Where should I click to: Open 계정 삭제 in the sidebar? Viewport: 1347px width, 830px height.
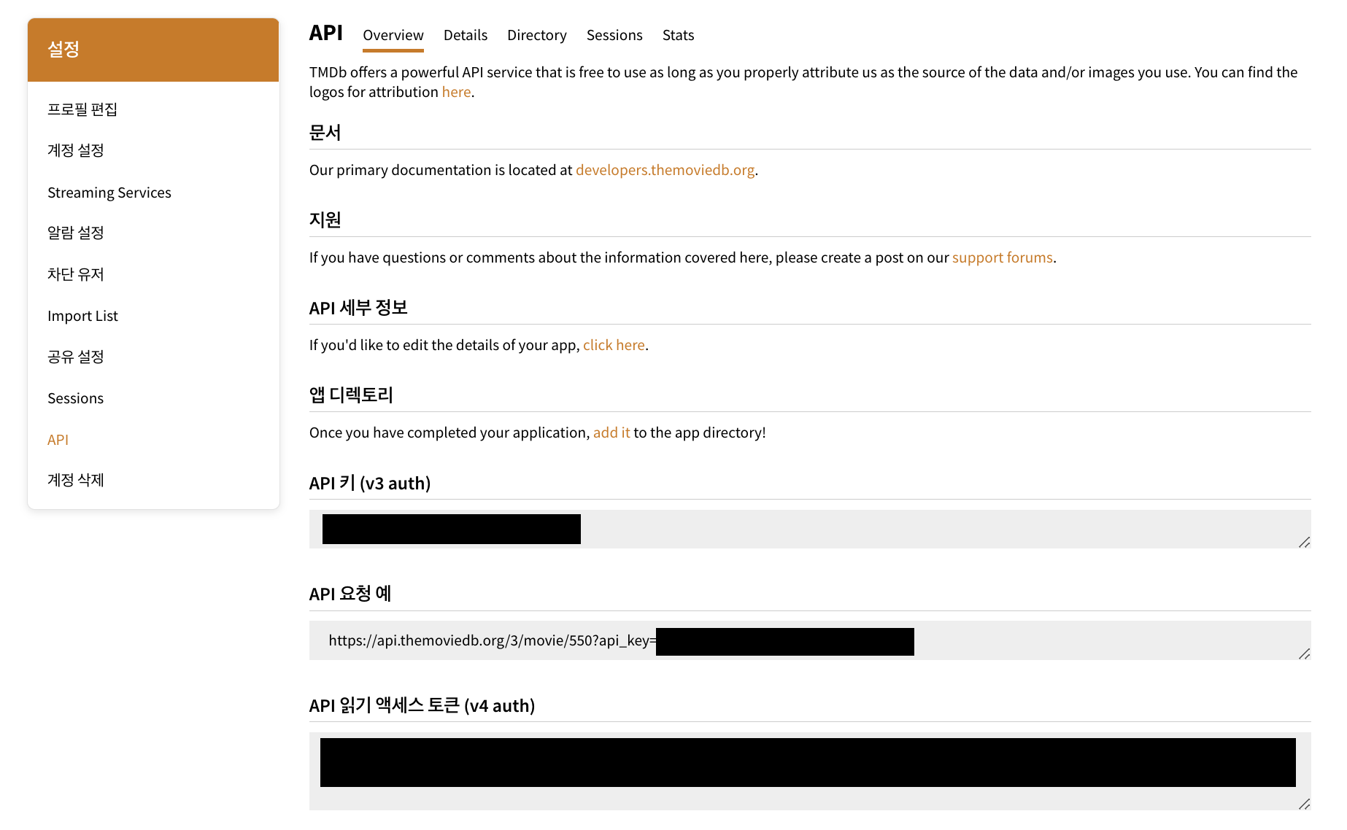pyautogui.click(x=76, y=480)
